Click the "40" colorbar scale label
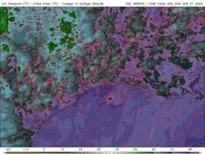Screen dimensions: 205x154 (117, 149)
